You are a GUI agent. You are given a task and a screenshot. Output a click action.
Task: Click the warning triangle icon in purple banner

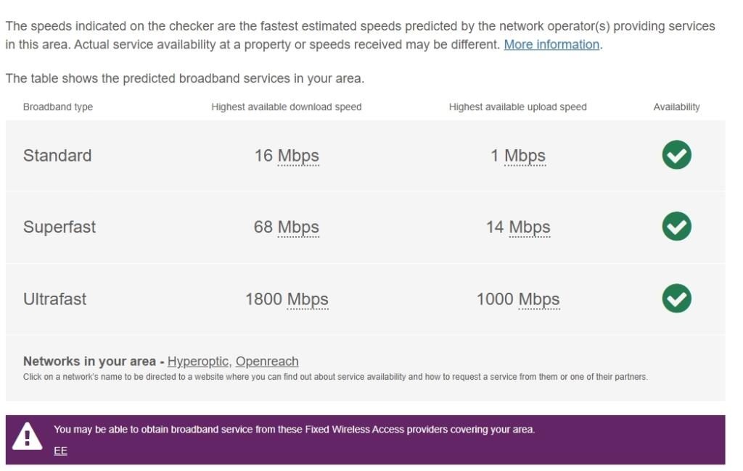pyautogui.click(x=28, y=437)
